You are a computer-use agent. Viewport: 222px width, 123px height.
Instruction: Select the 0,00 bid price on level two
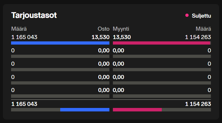(x=104, y=50)
